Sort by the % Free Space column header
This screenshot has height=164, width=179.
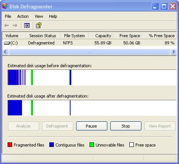coord(159,36)
